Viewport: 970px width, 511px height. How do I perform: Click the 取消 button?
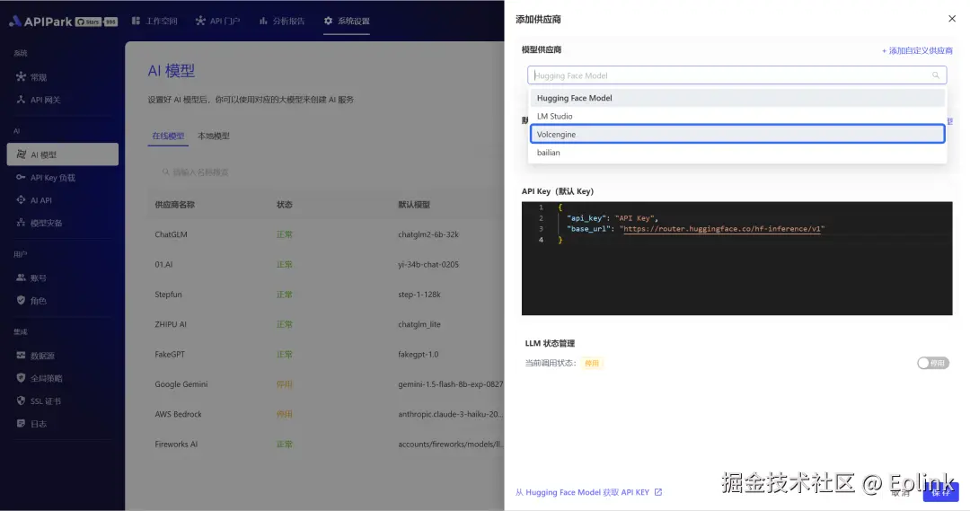click(901, 492)
